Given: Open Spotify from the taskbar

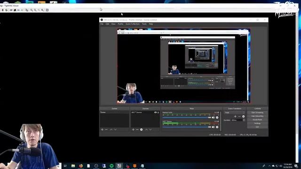Looking at the screenshot, I should coord(111,166).
